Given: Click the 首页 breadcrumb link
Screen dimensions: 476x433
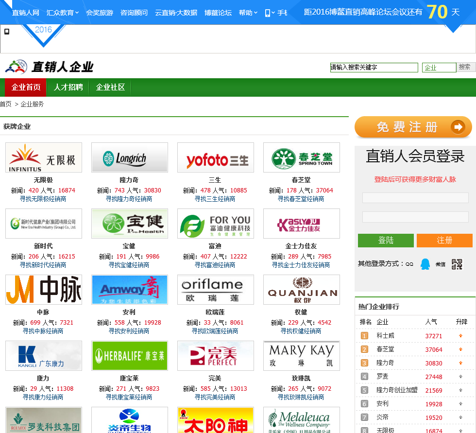Looking at the screenshot, I should click(6, 104).
